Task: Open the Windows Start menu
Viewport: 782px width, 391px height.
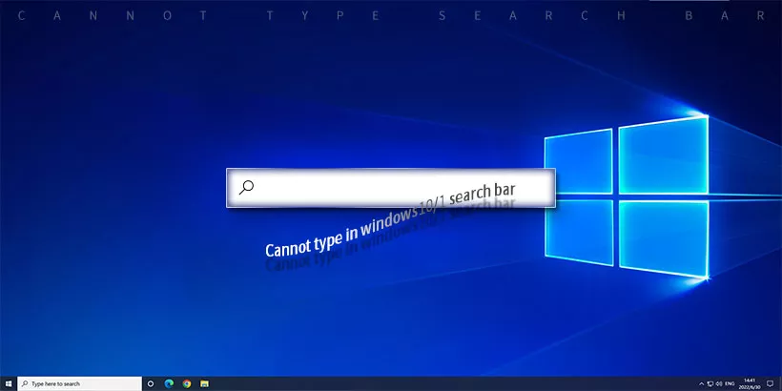Action: [x=9, y=383]
